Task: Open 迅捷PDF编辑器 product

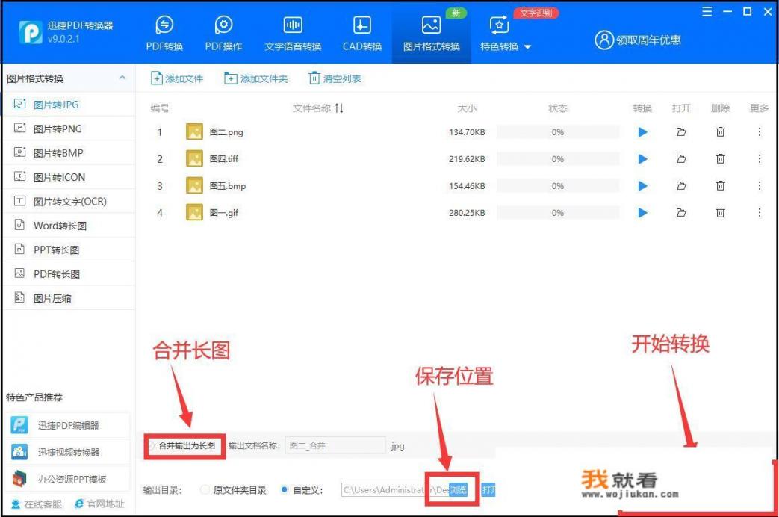Action: (69, 426)
